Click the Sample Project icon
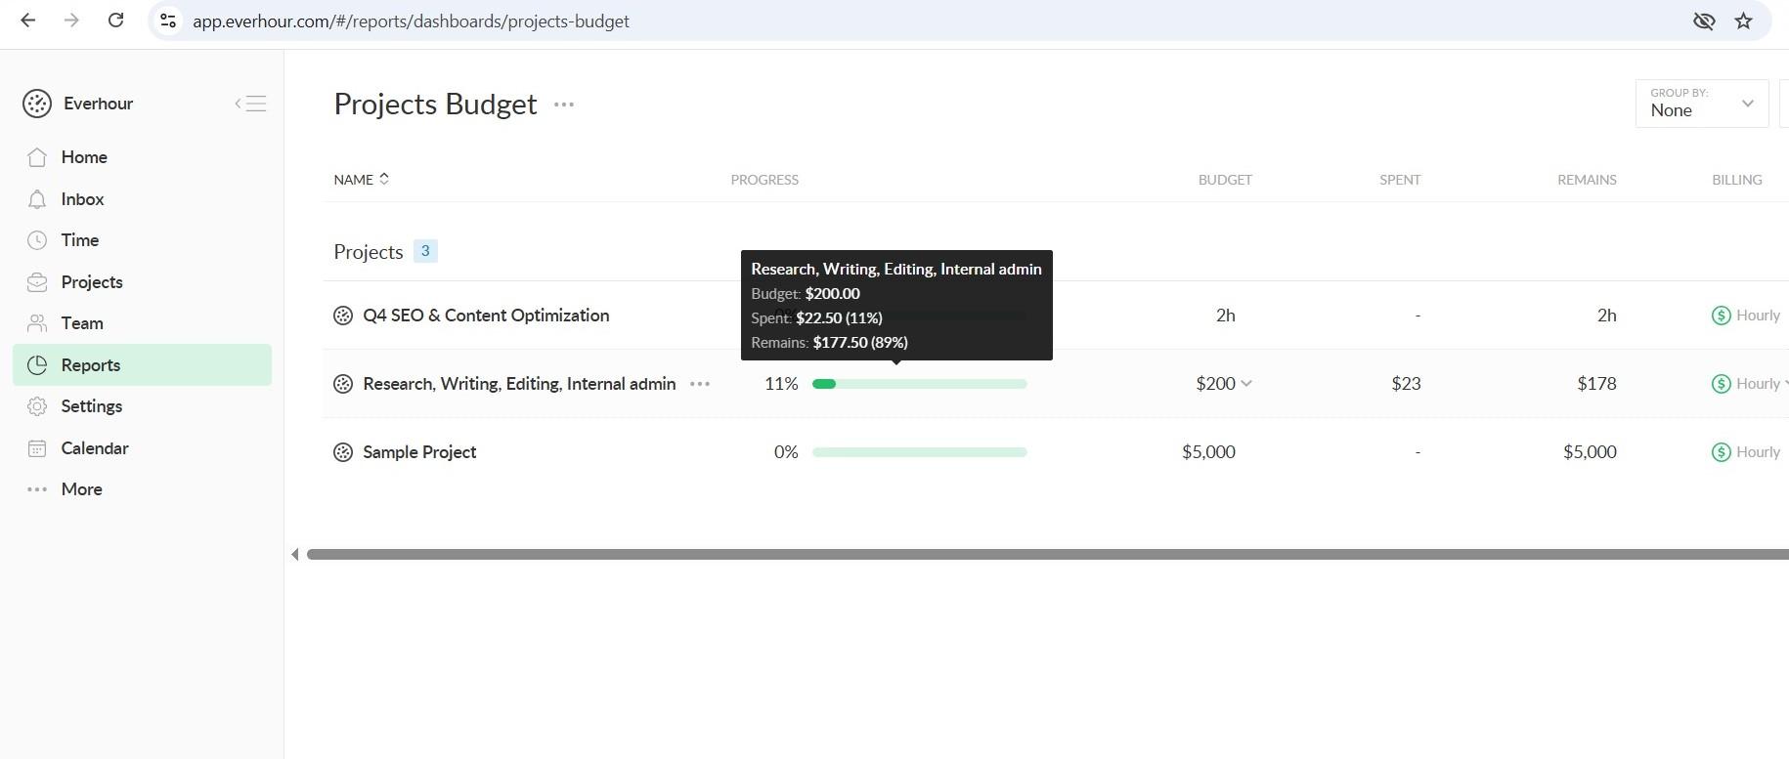This screenshot has width=1789, height=759. click(x=343, y=452)
